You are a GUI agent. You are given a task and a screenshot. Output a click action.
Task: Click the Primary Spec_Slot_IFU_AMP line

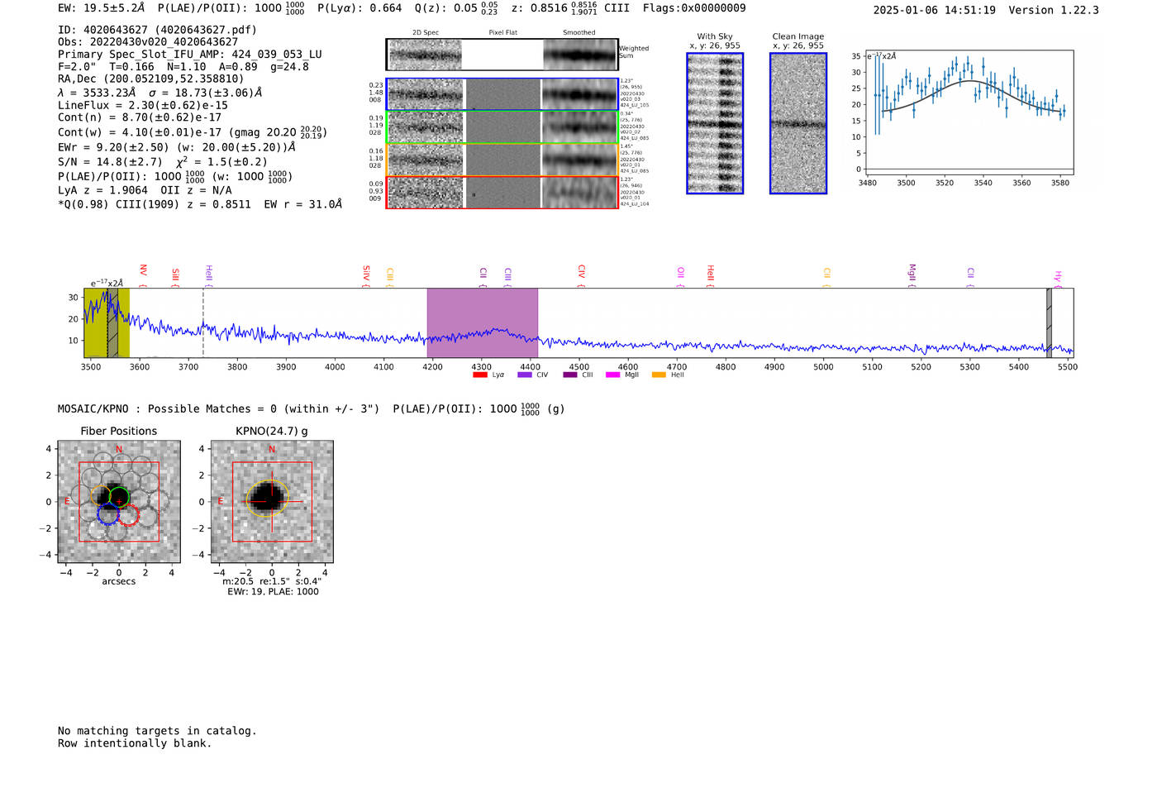pos(190,55)
